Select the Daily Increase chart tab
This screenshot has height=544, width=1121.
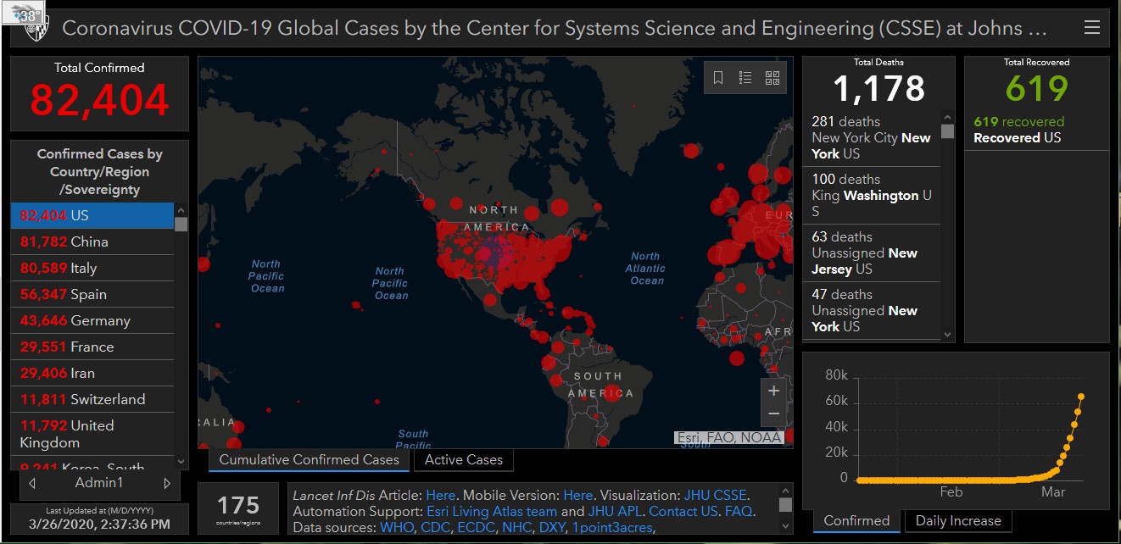pos(958,521)
